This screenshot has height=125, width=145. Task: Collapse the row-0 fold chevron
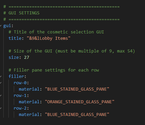pos(1,83)
